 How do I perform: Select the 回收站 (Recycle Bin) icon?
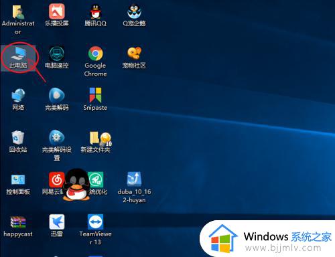(x=18, y=137)
